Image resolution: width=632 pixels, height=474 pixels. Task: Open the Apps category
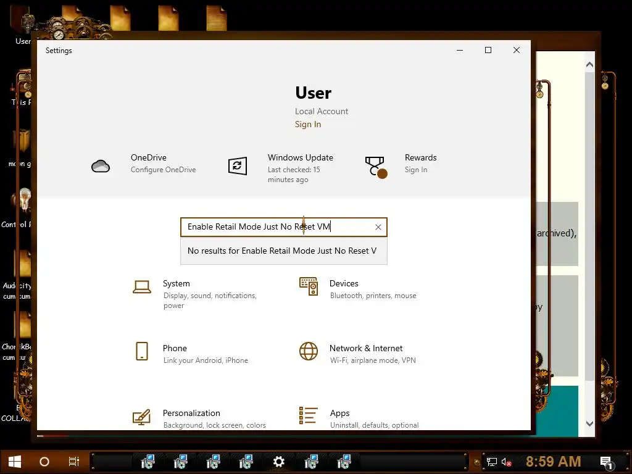pyautogui.click(x=359, y=418)
